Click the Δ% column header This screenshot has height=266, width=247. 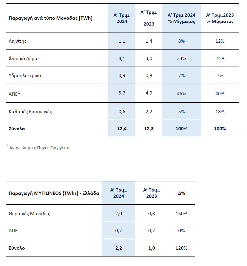[181, 193]
